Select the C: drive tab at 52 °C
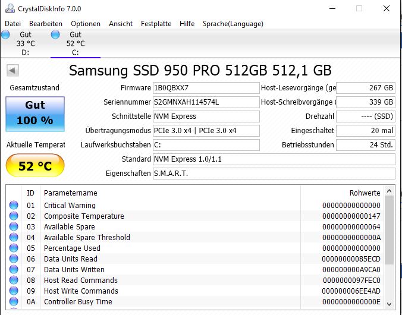The image size is (402, 315). [x=75, y=43]
